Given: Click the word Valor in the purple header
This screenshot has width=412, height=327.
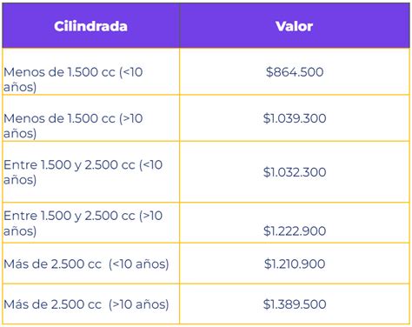Looking at the screenshot, I should [295, 26].
